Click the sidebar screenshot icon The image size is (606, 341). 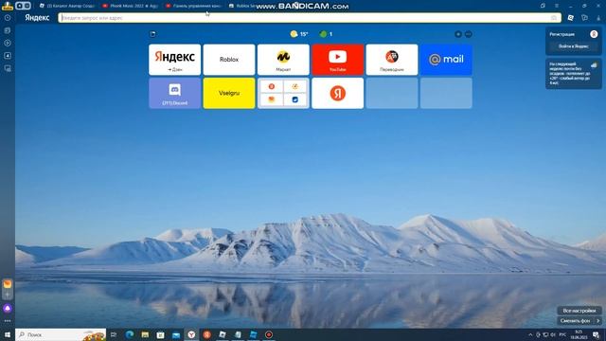point(8,68)
